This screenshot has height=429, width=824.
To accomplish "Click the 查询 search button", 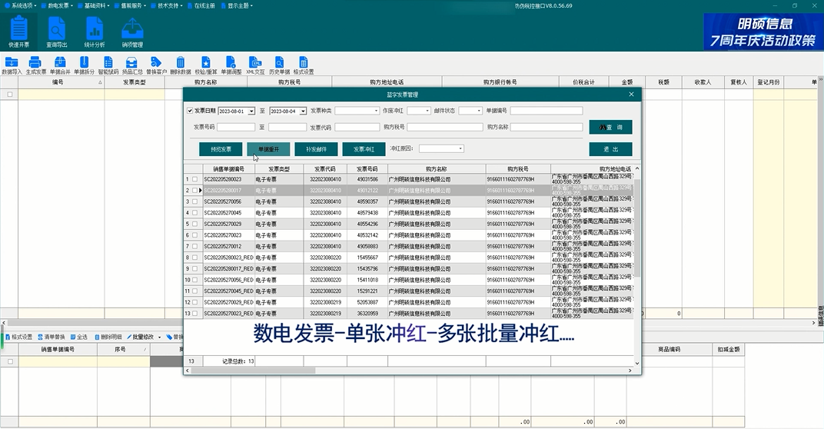I will pyautogui.click(x=610, y=127).
